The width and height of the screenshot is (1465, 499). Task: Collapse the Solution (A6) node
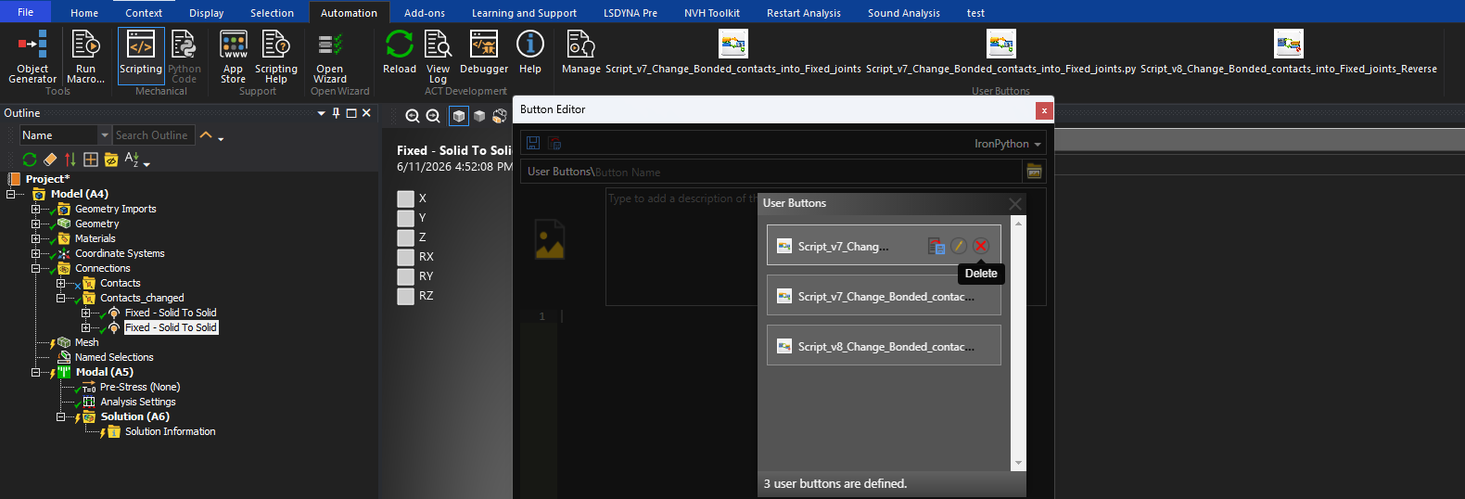(60, 416)
